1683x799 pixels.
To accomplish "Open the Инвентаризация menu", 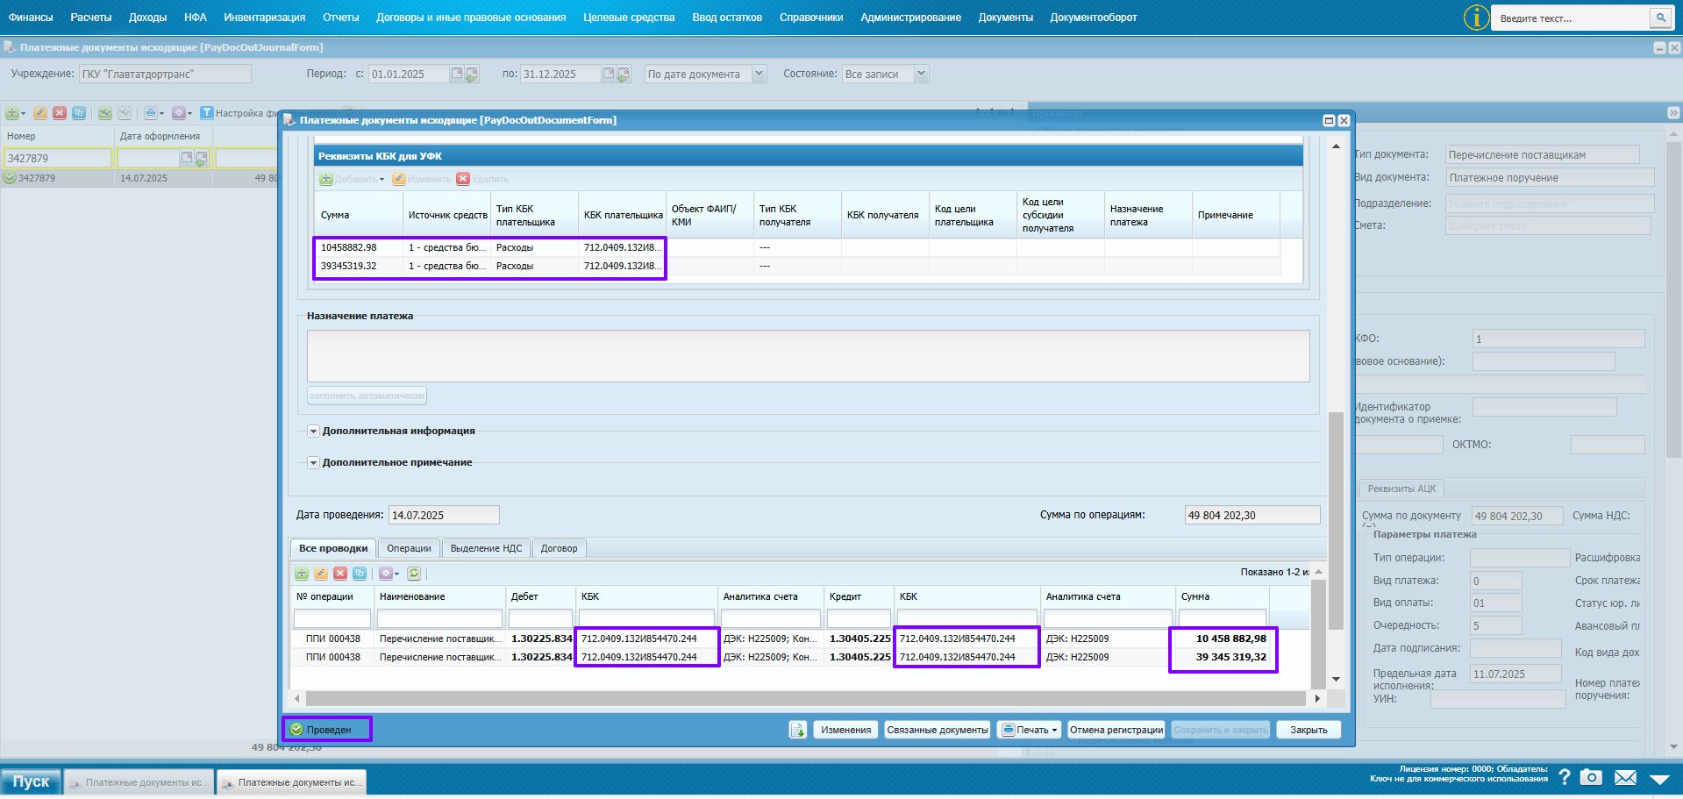I will pyautogui.click(x=265, y=18).
